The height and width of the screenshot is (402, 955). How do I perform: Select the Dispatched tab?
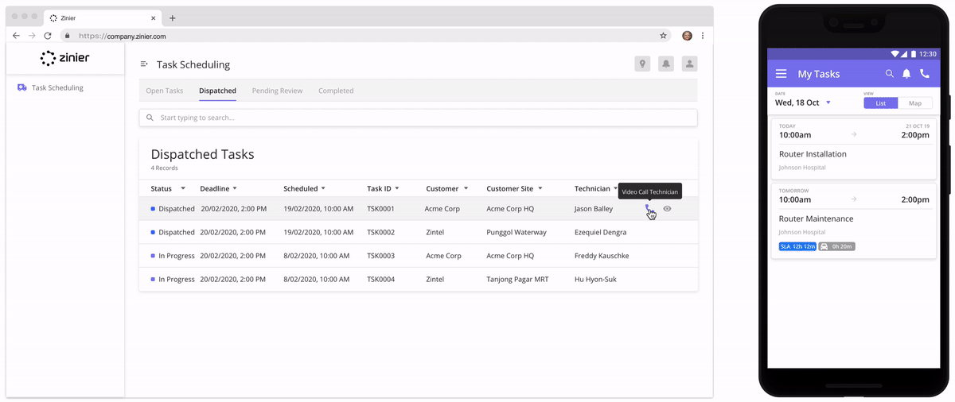point(217,91)
